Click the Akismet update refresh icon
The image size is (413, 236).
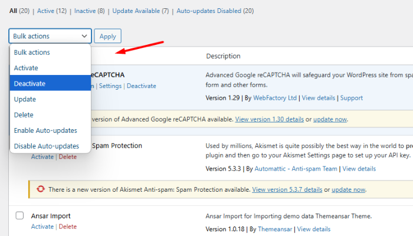pos(41,189)
